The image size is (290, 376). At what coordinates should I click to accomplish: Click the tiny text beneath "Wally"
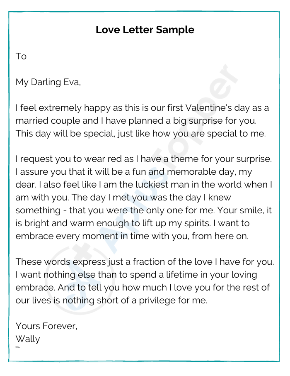click(x=18, y=346)
